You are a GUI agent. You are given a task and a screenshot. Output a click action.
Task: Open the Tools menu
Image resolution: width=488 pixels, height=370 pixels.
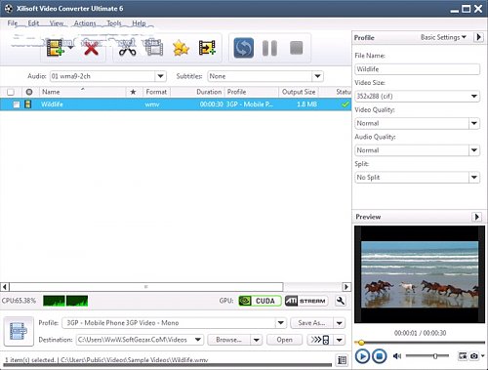click(x=114, y=23)
